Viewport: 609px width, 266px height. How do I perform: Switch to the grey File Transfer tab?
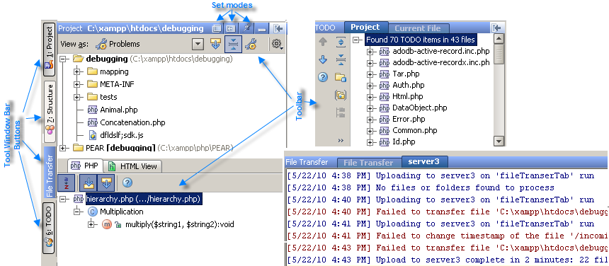click(x=368, y=163)
